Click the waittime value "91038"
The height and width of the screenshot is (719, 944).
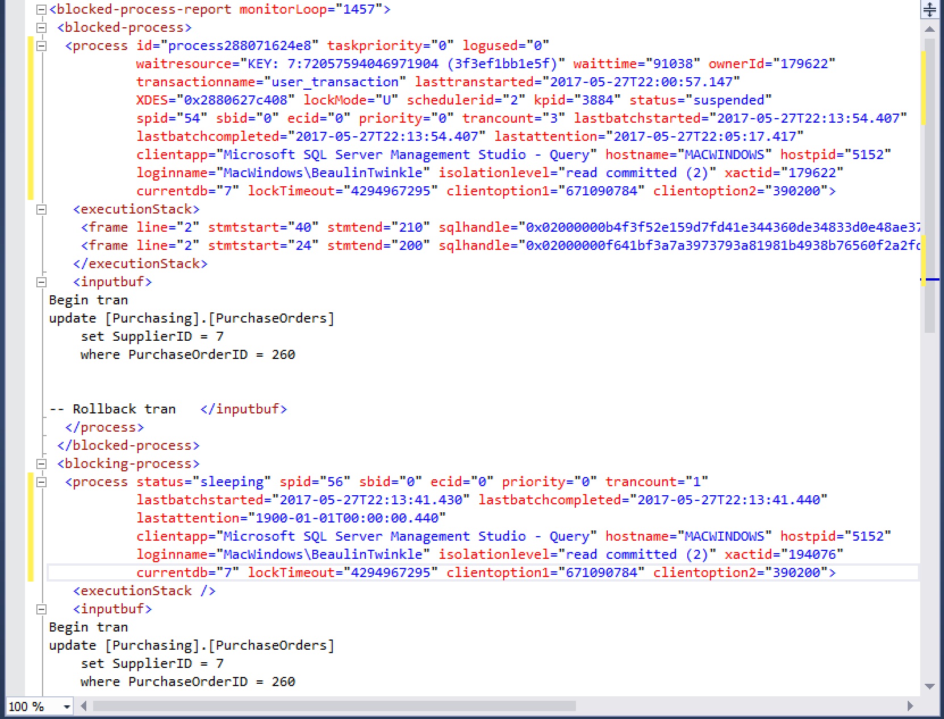pos(673,64)
